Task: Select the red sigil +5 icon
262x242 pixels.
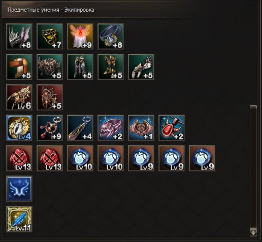Action: point(50,97)
